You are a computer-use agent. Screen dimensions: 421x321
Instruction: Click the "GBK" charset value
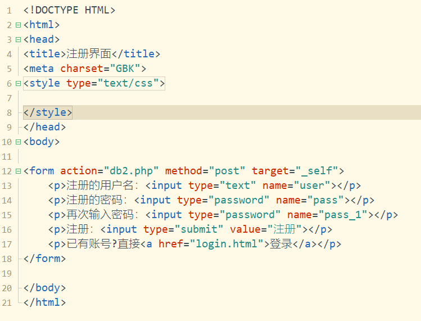pyautogui.click(x=125, y=69)
